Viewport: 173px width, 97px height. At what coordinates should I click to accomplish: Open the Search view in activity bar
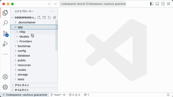5,23
